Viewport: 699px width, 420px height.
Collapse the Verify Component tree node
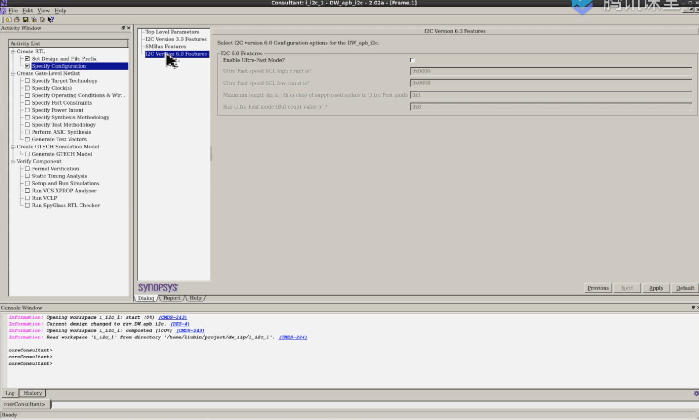click(x=13, y=161)
